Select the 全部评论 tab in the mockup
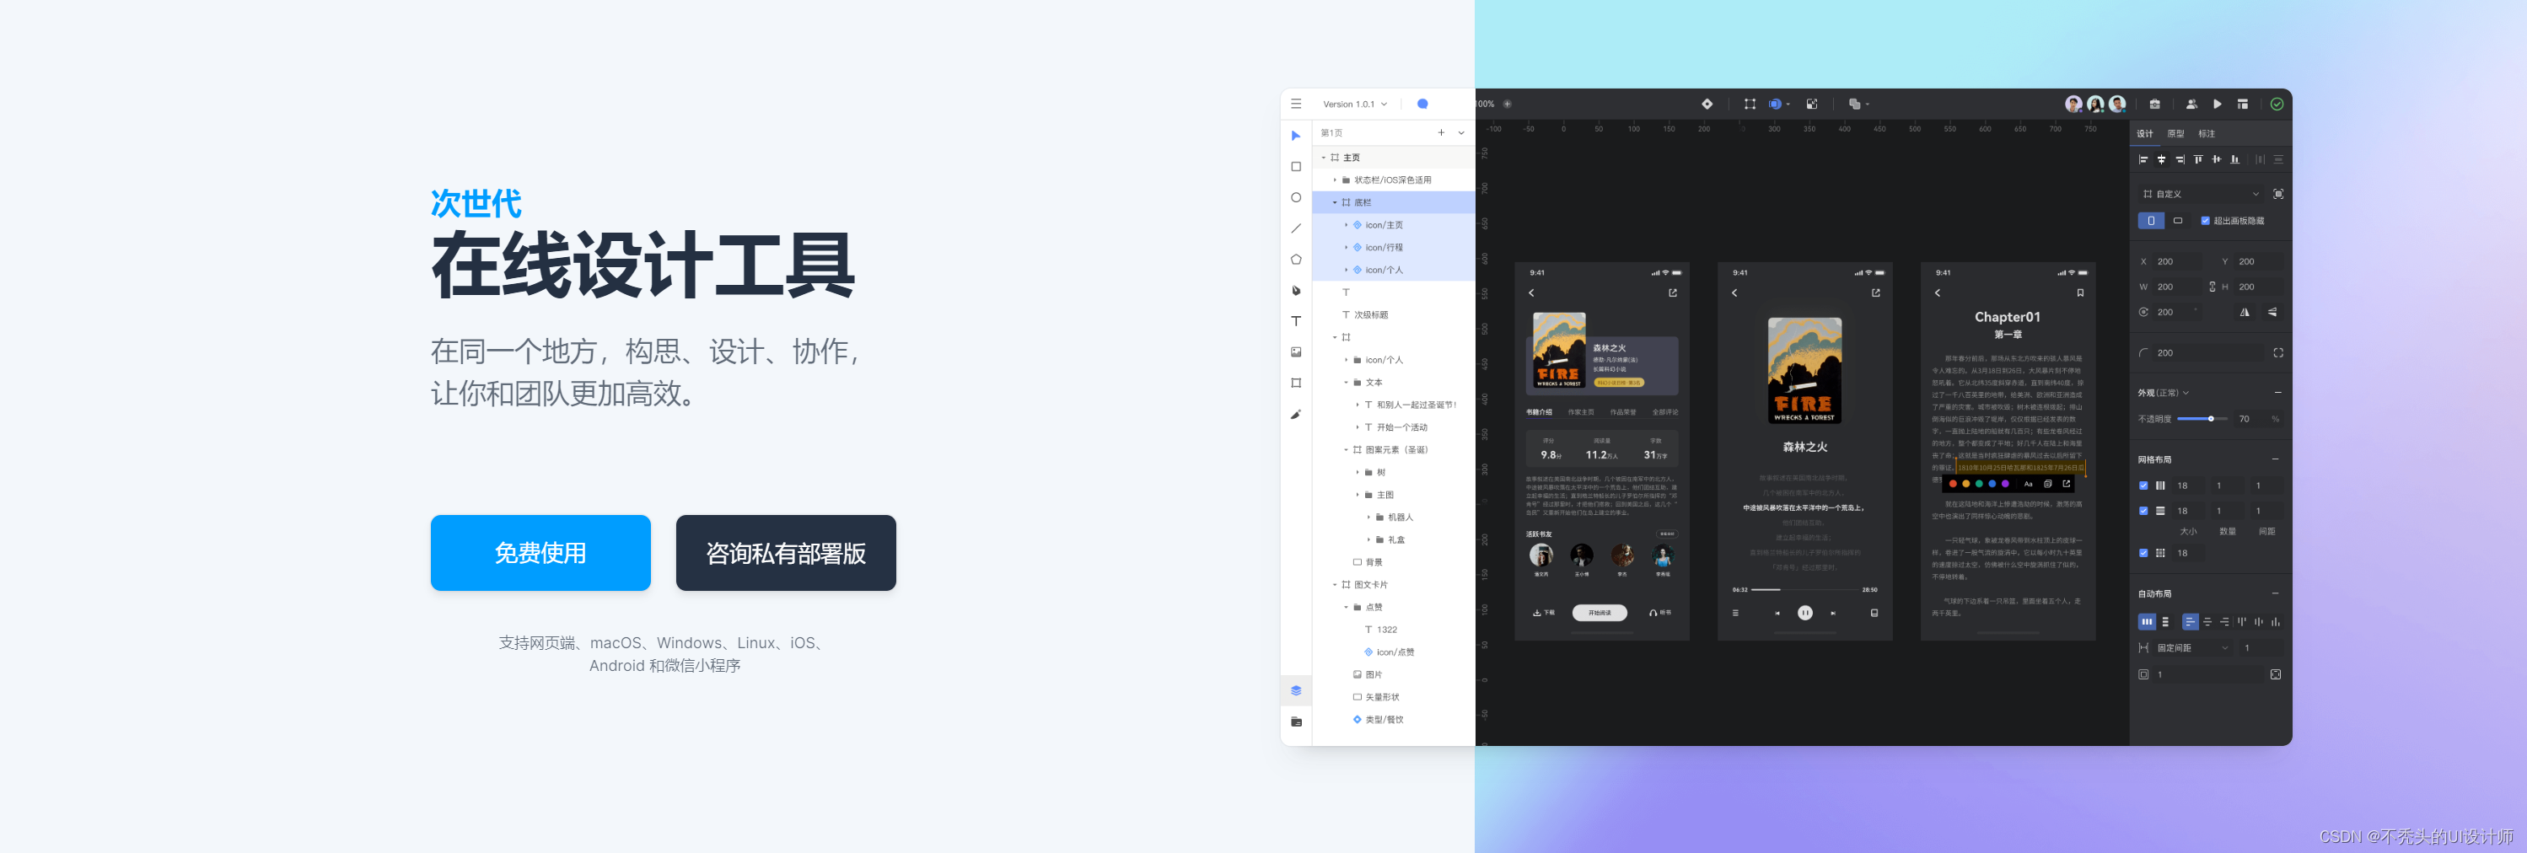The image size is (2527, 853). (1664, 413)
